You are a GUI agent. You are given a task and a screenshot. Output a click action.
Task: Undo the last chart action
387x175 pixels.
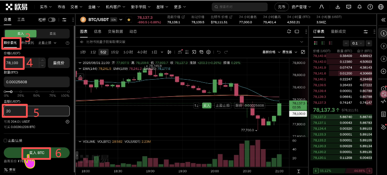click(x=218, y=52)
